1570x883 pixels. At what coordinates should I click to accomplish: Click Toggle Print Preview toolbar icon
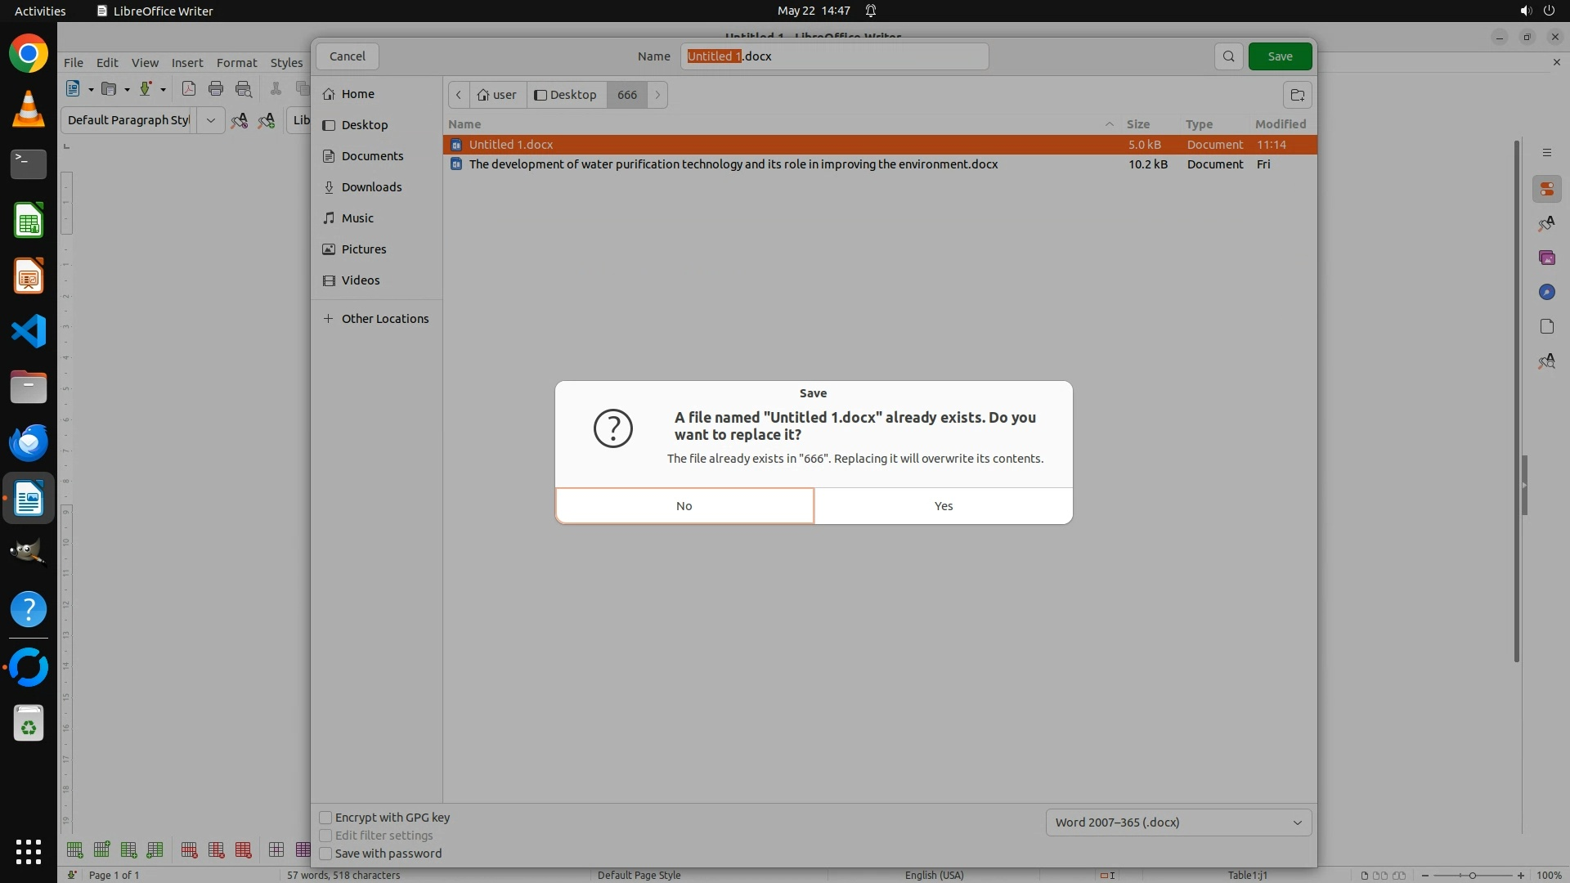(244, 89)
